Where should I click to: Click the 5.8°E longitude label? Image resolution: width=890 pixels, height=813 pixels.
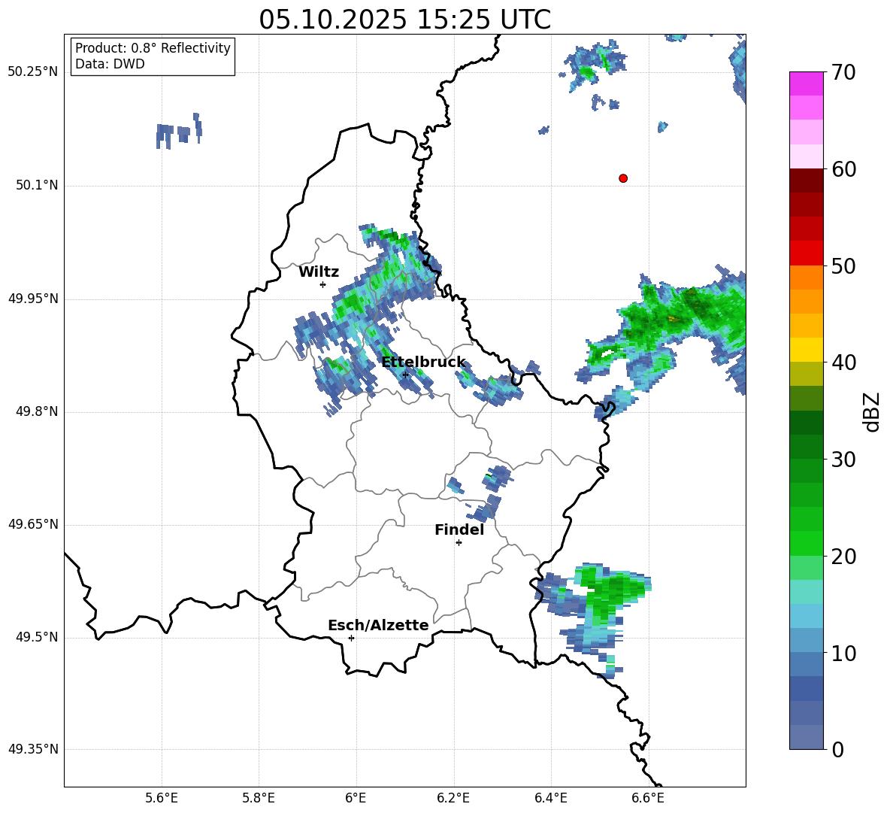tap(259, 799)
